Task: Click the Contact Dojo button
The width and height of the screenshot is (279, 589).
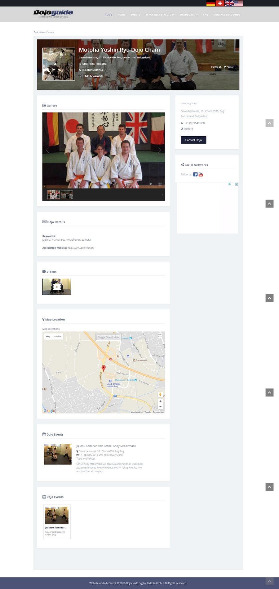Action: pos(193,140)
